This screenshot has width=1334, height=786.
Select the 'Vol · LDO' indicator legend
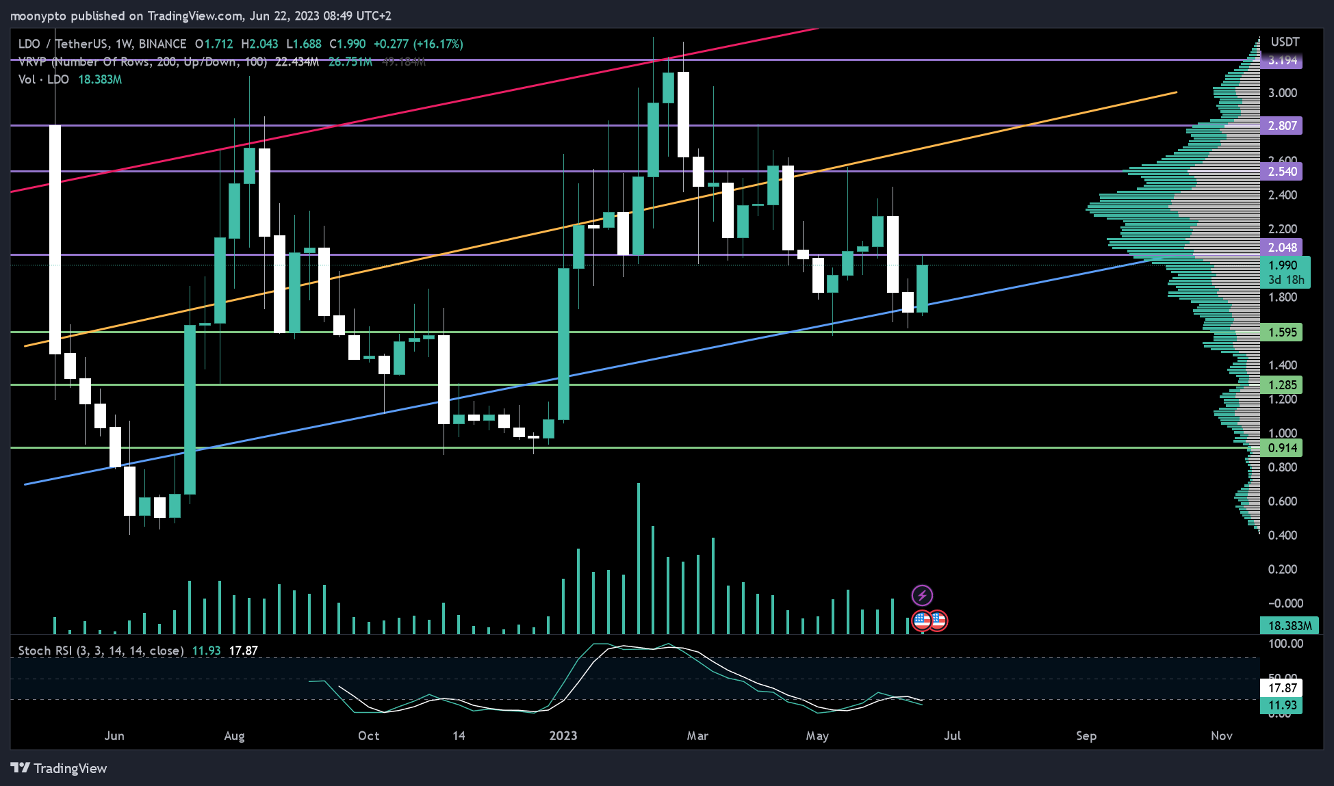[44, 79]
